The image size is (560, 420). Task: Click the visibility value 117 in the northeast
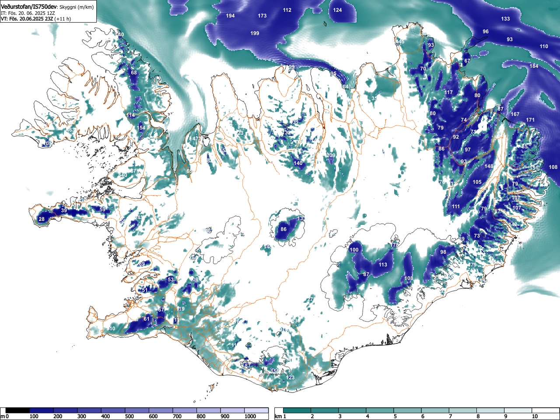tap(448, 92)
